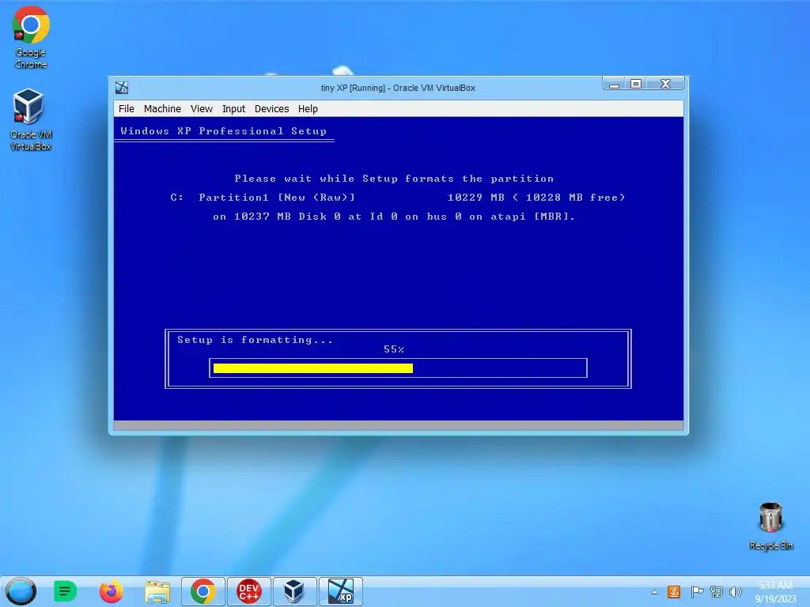This screenshot has height=607, width=810.
Task: Launch Firefox from the taskbar
Action: point(111,591)
